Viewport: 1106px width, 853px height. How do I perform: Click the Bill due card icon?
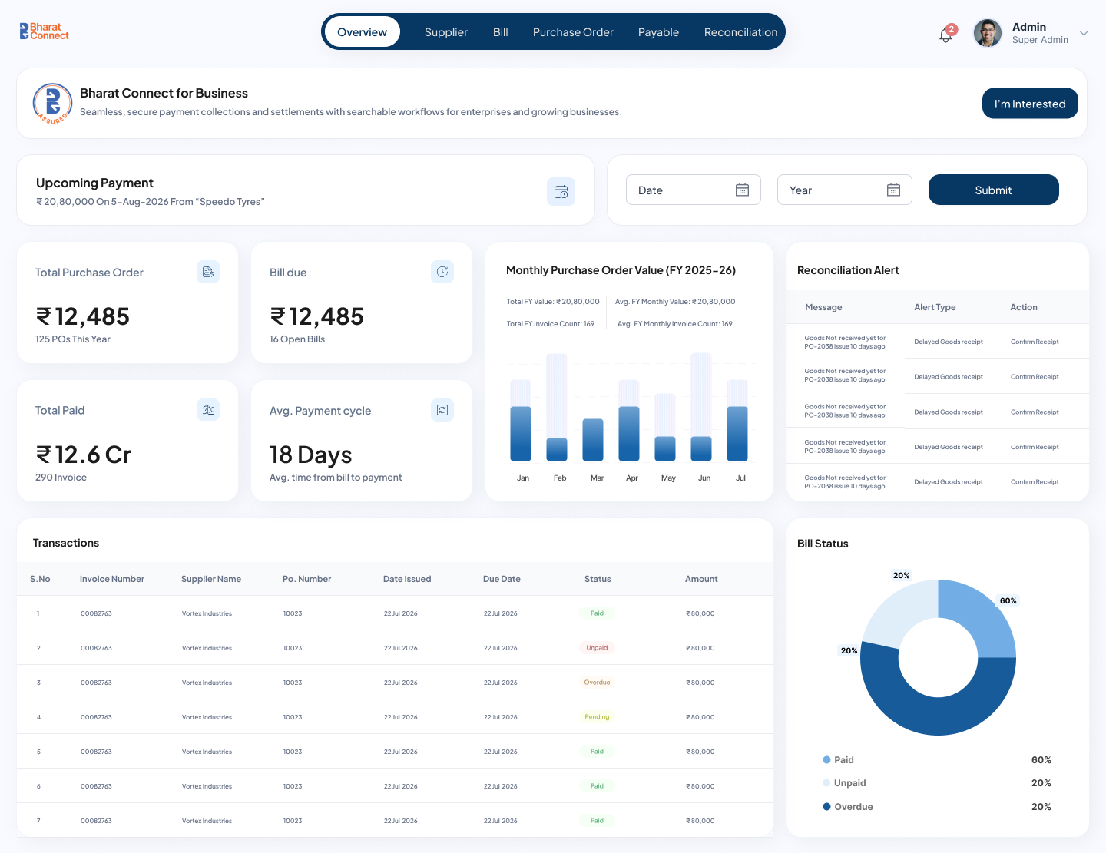(442, 272)
